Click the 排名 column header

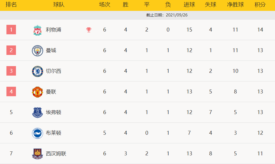(x=11, y=5)
